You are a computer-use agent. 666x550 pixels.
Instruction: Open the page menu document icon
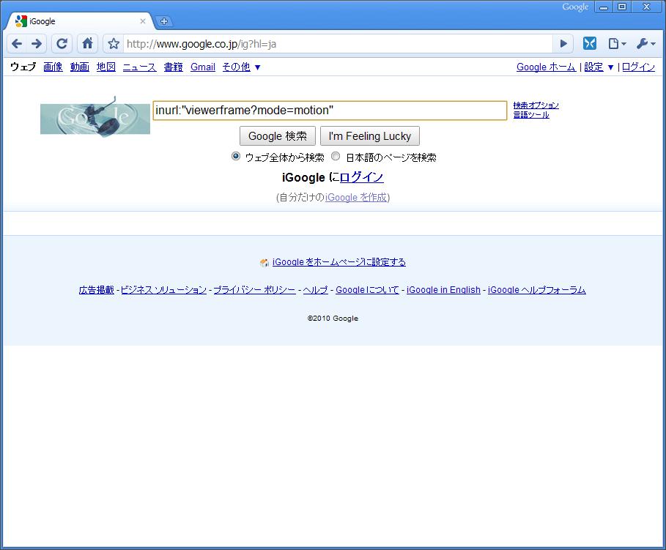[617, 43]
